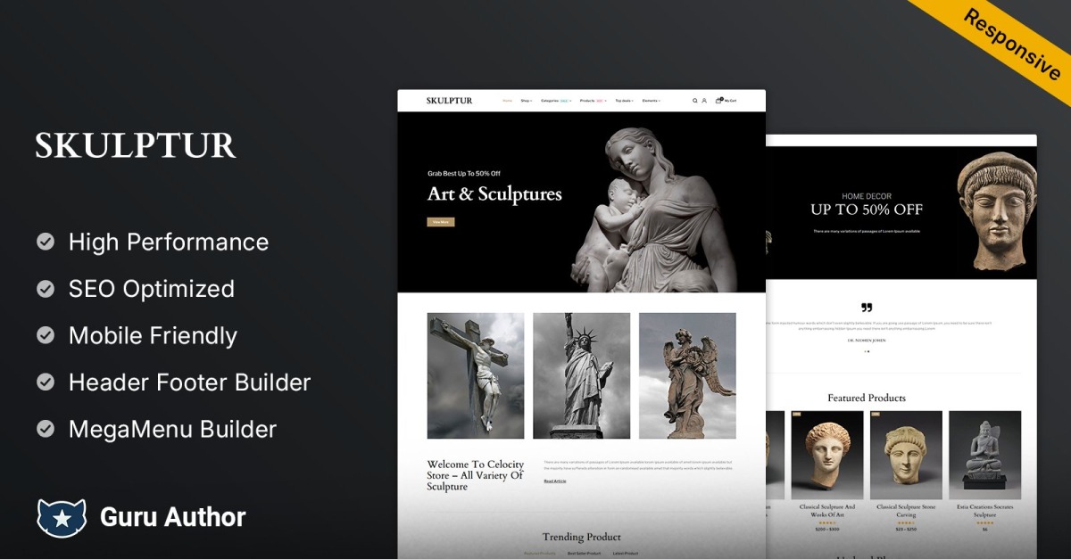Screen dimensions: 1071x559
Task: Open the Home menu item
Action: coord(507,101)
